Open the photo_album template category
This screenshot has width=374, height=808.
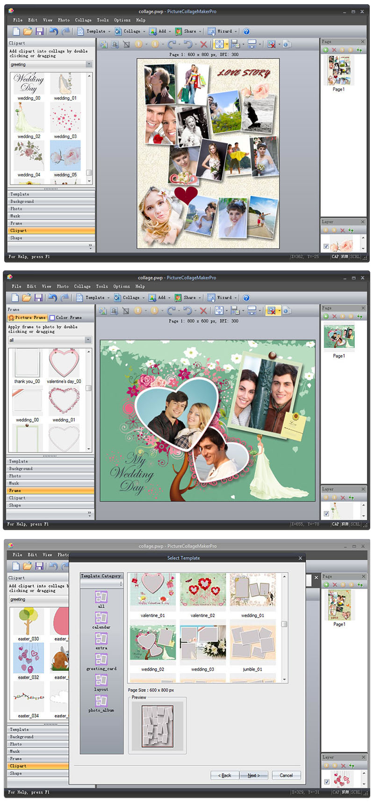[101, 700]
